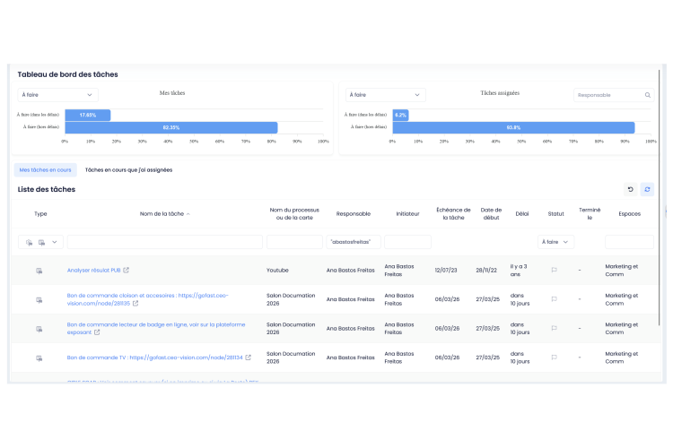Open the Type column filter dropdown
The image size is (673, 448).
41,242
